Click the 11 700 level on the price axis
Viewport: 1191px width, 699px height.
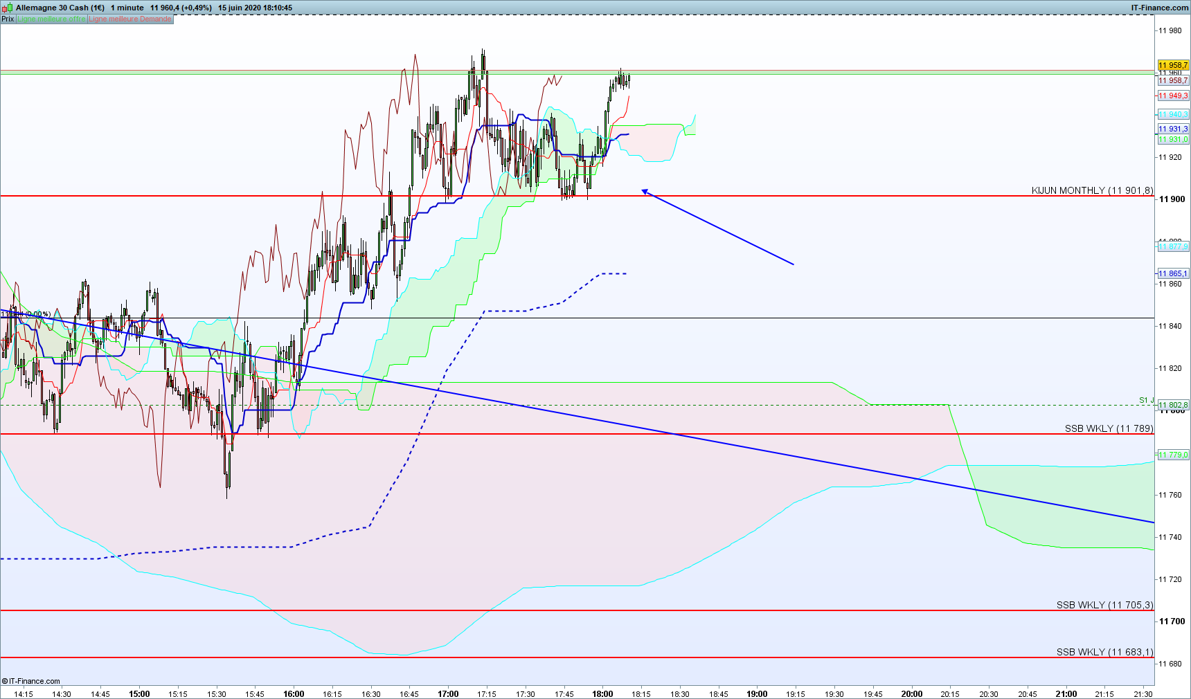click(x=1172, y=621)
